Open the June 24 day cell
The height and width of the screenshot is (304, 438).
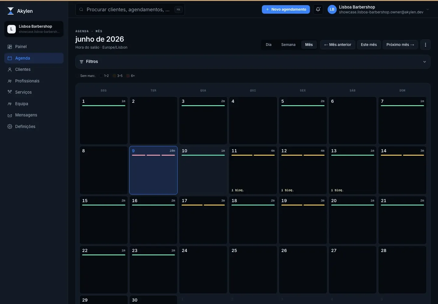203,270
